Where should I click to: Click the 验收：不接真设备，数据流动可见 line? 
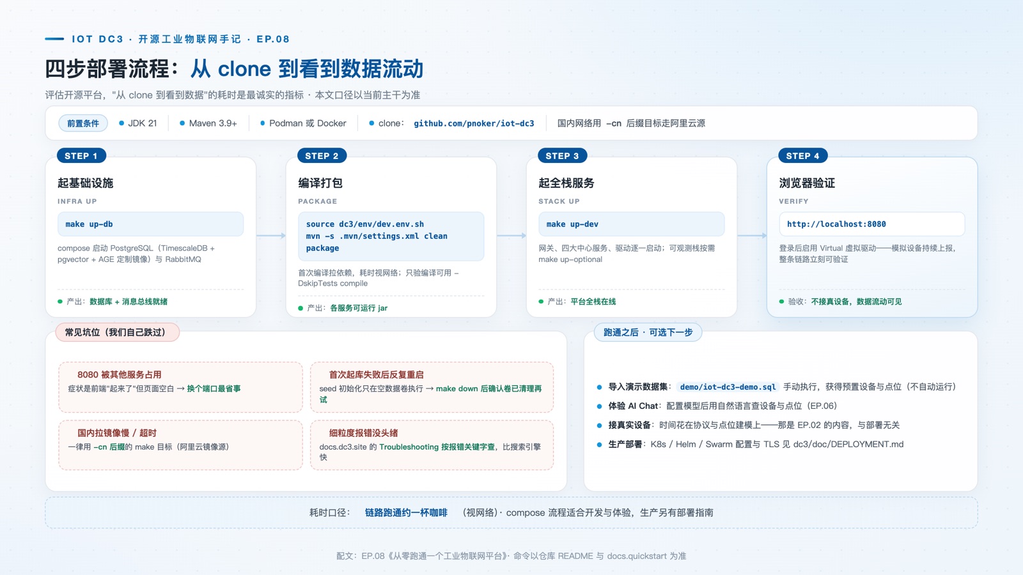coord(840,302)
